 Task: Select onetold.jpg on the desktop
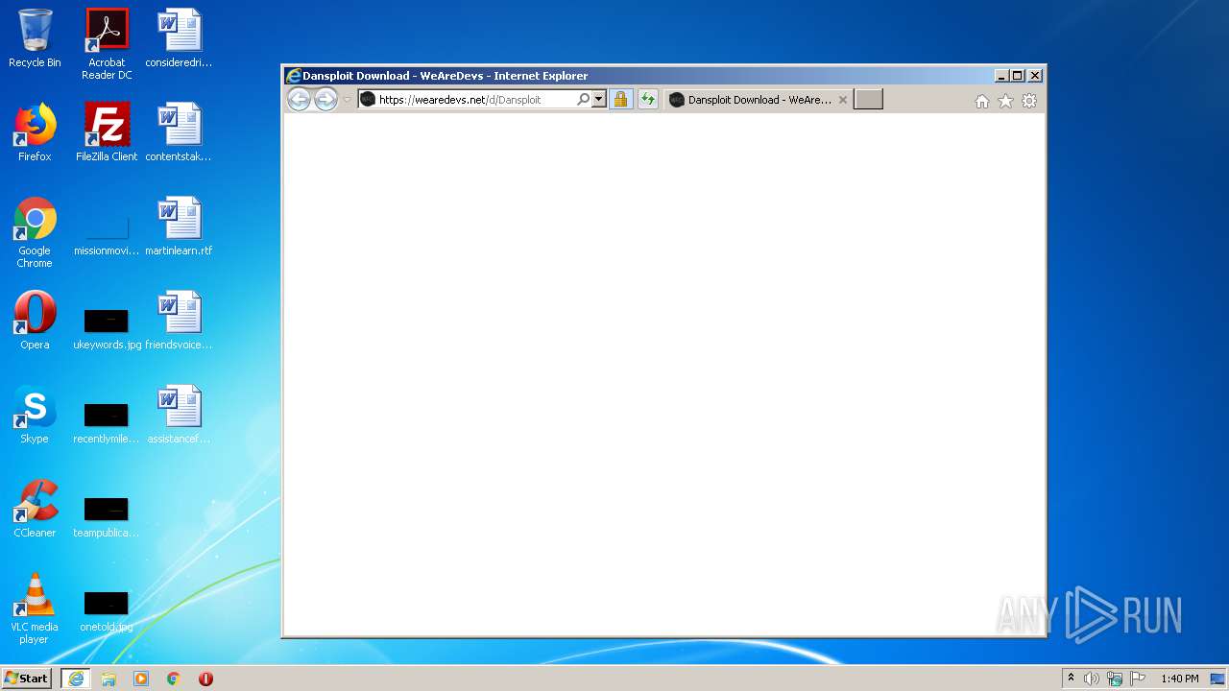[x=107, y=610]
